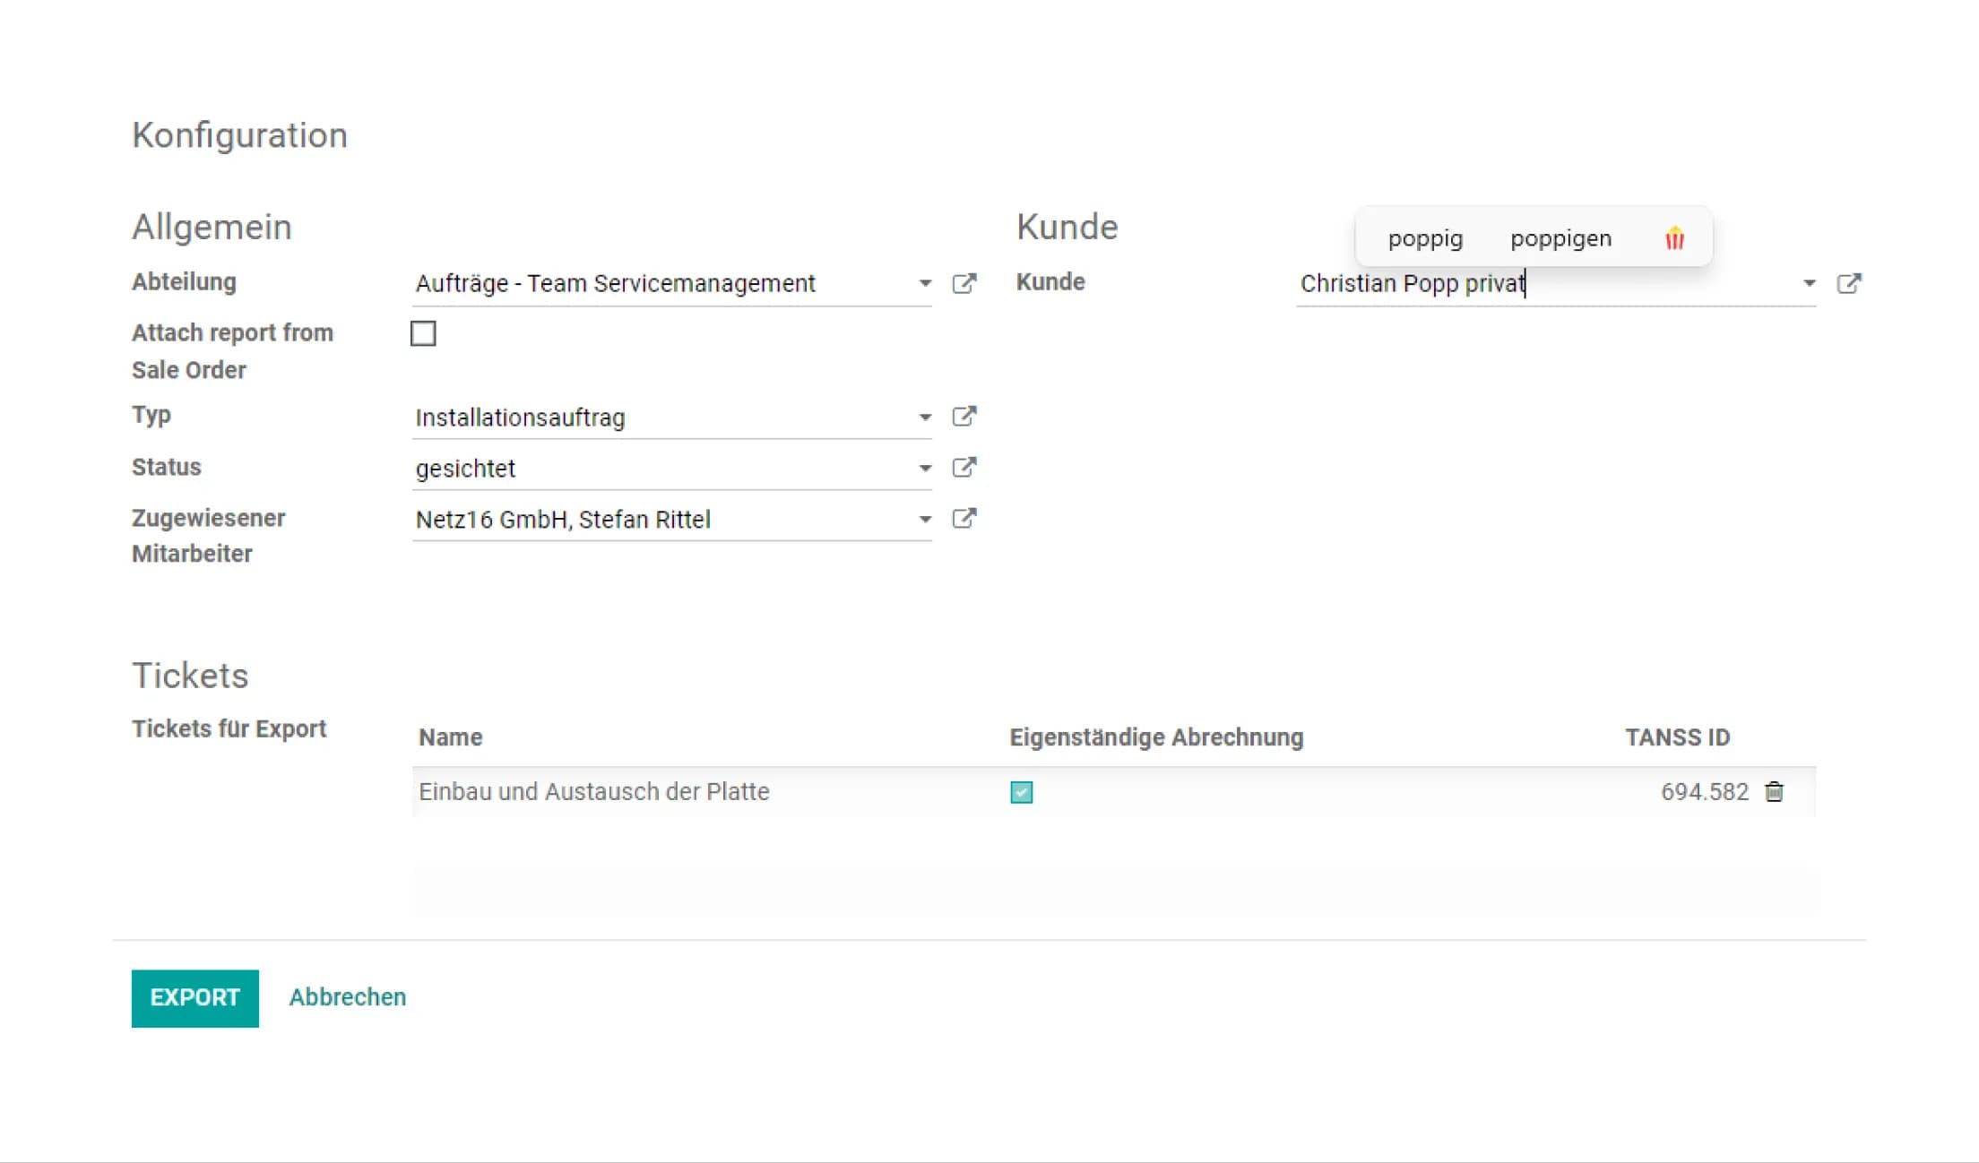1979x1163 pixels.
Task: Choose the 'poppig' autocomplete suggestion
Action: (1425, 238)
